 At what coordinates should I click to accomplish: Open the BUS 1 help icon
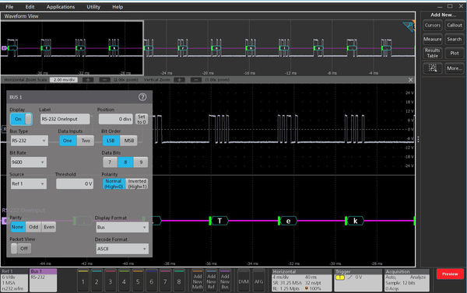[142, 97]
